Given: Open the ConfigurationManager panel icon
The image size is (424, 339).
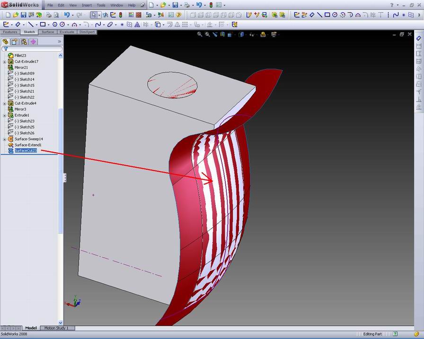Looking at the screenshot, I should pyautogui.click(x=25, y=42).
